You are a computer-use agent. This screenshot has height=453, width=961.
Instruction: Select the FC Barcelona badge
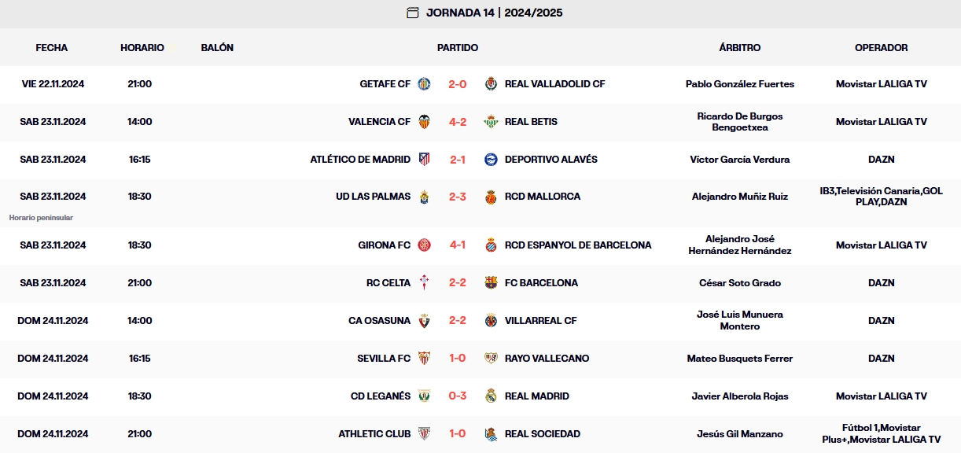492,283
